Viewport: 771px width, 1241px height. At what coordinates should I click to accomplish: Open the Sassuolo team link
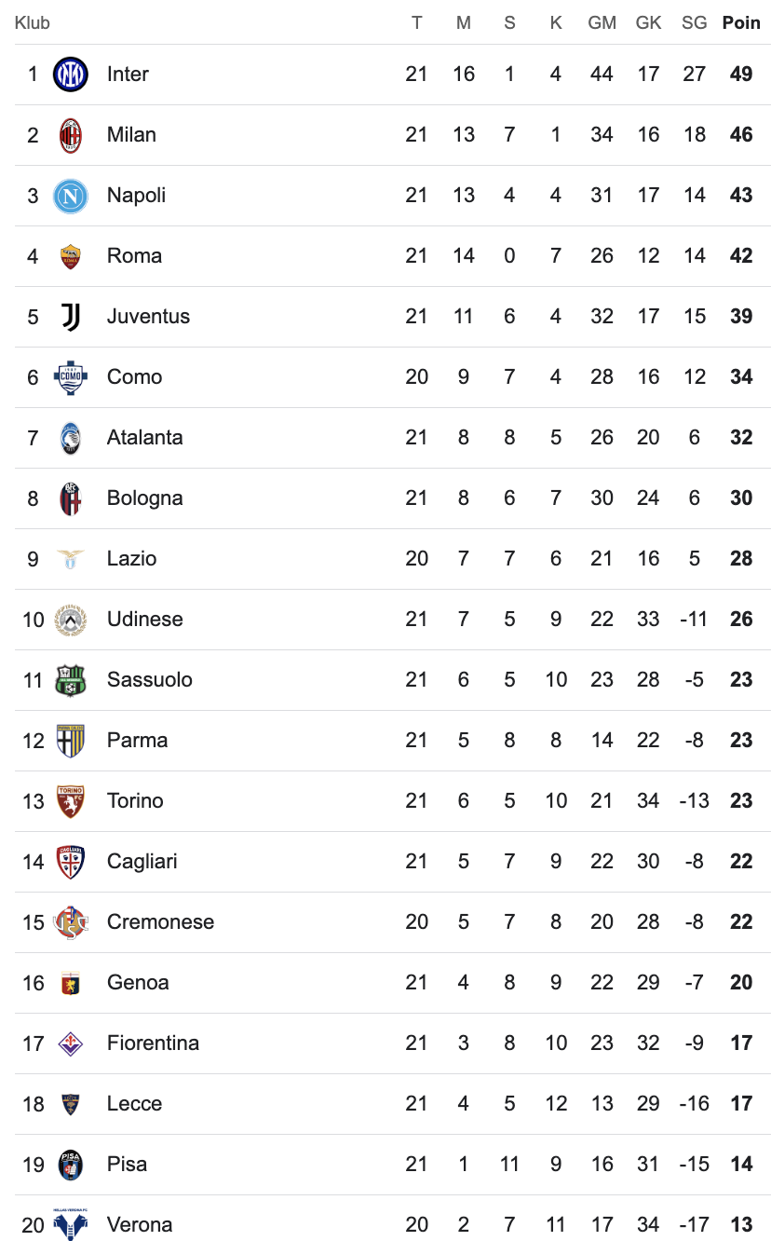pyautogui.click(x=150, y=680)
